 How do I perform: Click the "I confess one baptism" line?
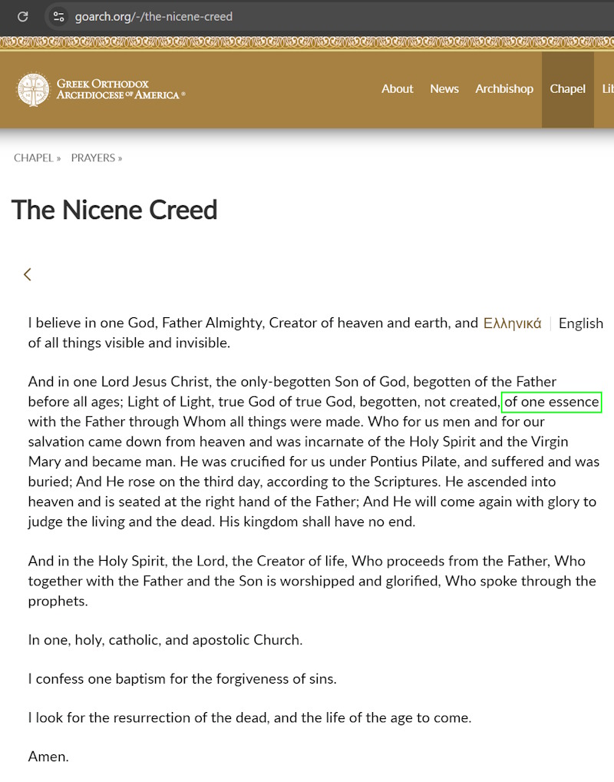pos(182,679)
